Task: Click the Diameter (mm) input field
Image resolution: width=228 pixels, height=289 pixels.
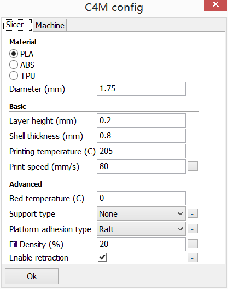Action: pyautogui.click(x=141, y=89)
